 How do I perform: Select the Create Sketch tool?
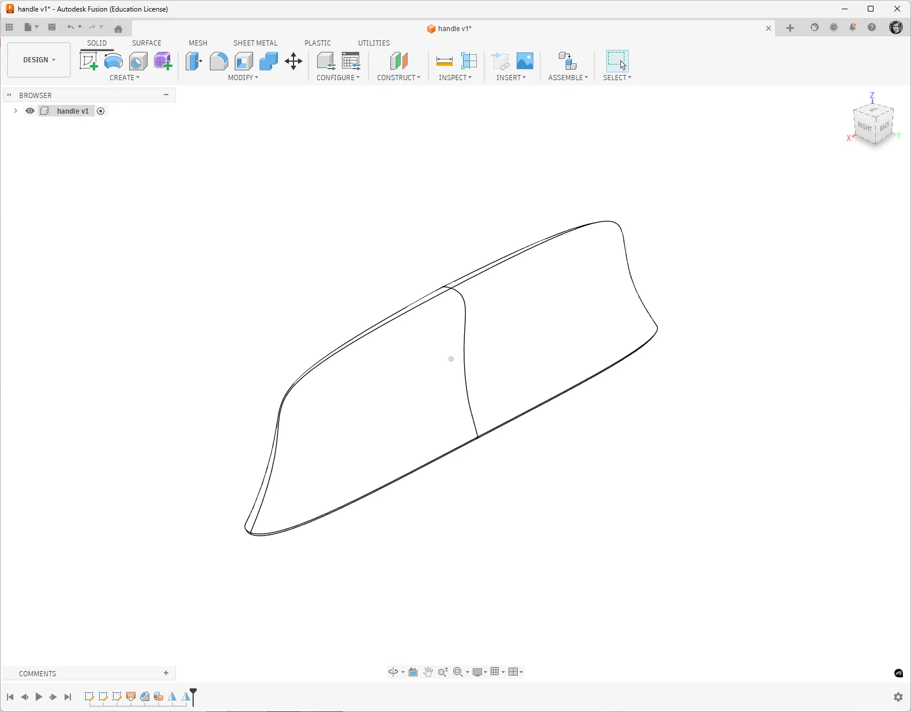pyautogui.click(x=88, y=61)
